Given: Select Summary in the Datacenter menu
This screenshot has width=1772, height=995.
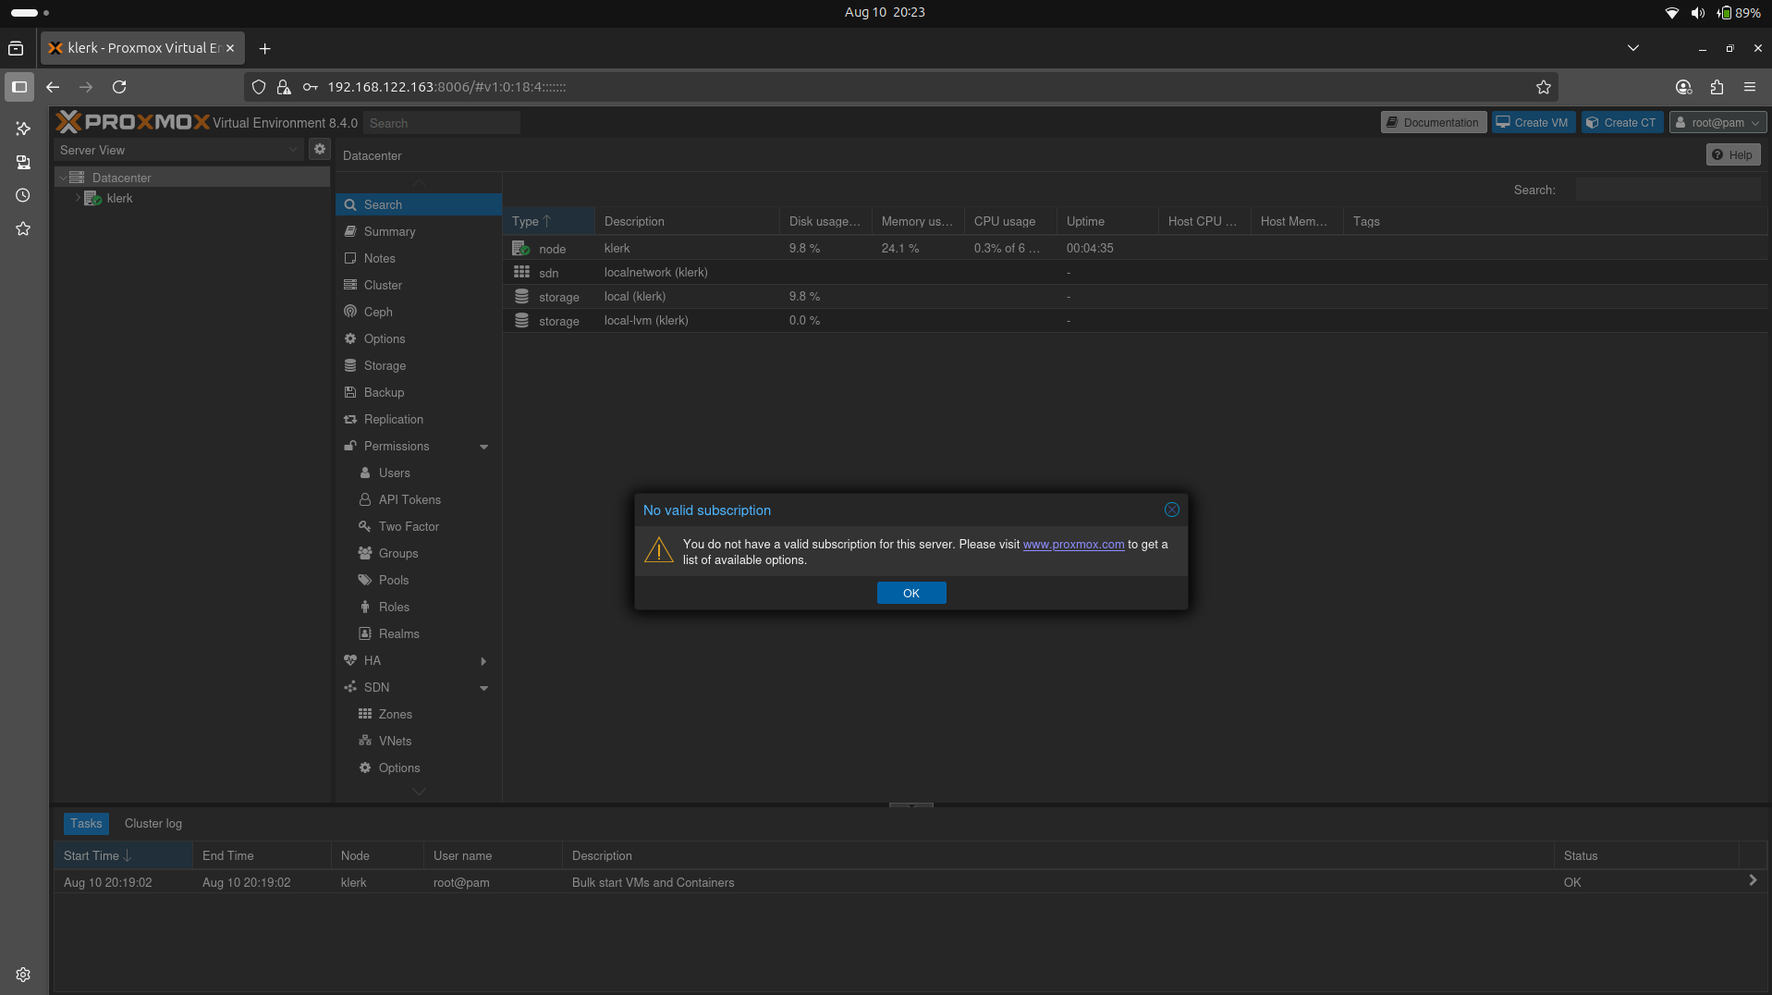Looking at the screenshot, I should click(x=389, y=231).
